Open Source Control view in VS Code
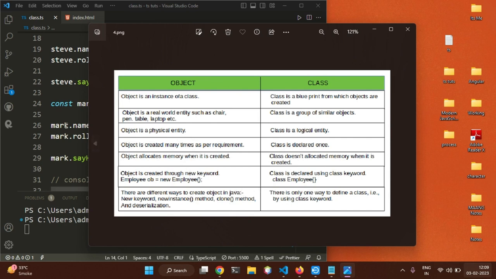The width and height of the screenshot is (496, 279). click(9, 55)
